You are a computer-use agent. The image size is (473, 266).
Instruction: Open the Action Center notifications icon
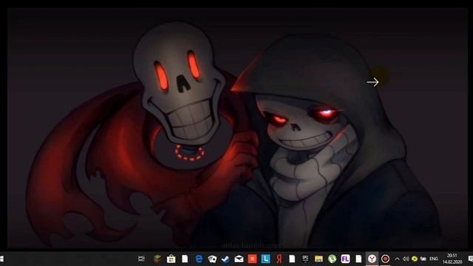coord(470,259)
